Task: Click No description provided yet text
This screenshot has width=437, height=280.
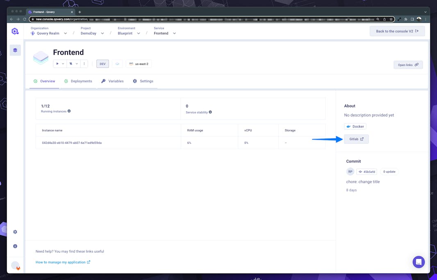Action: click(369, 115)
